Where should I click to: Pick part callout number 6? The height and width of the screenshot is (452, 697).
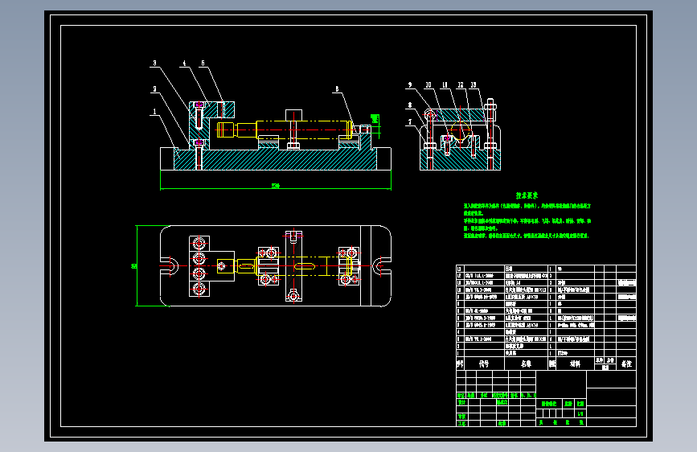click(337, 89)
